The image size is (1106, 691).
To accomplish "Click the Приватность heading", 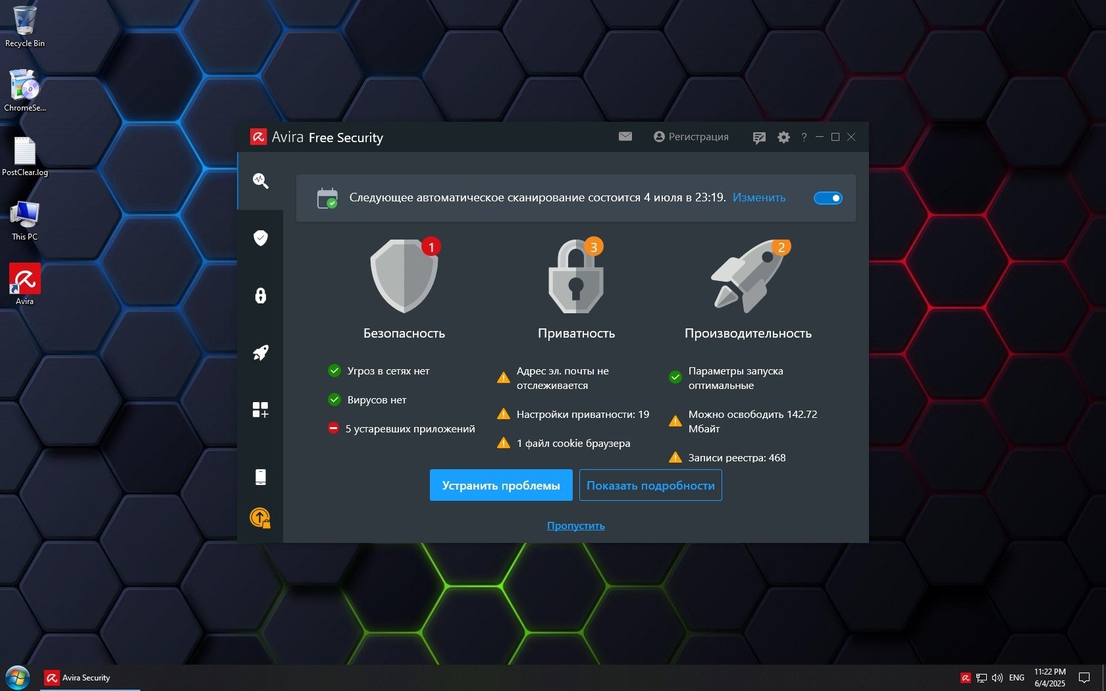I will click(577, 334).
